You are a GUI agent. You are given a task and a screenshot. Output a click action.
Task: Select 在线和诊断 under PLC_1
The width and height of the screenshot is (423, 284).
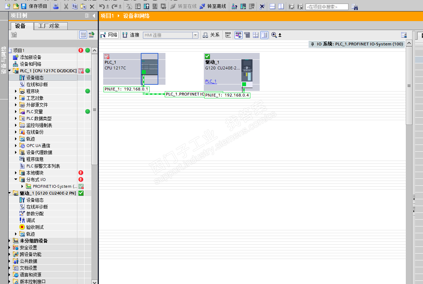click(37, 84)
